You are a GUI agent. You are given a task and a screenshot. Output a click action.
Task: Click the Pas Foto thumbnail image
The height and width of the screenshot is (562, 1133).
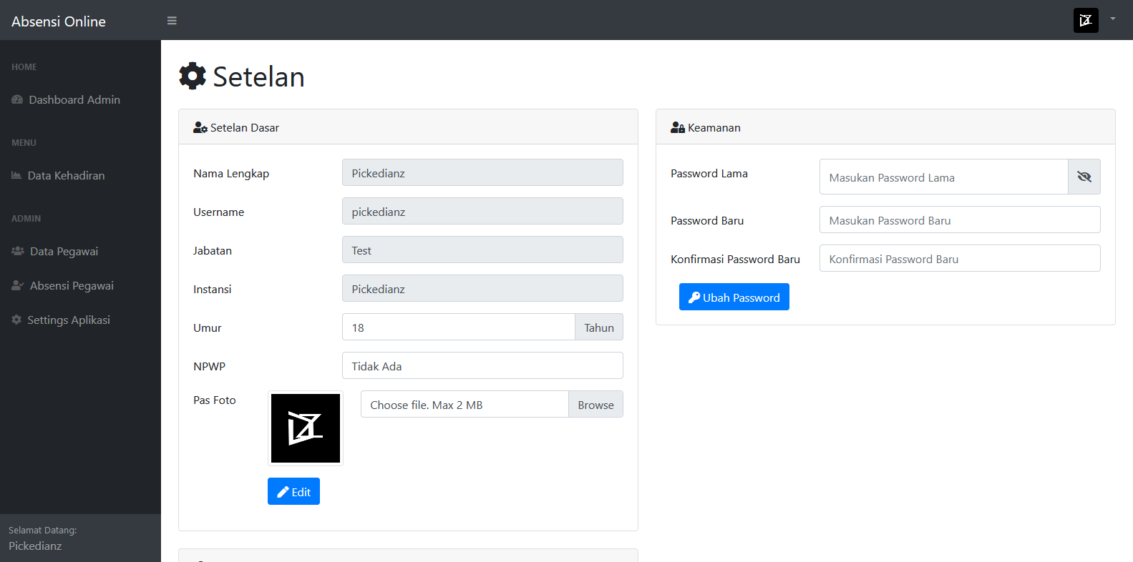pyautogui.click(x=306, y=428)
